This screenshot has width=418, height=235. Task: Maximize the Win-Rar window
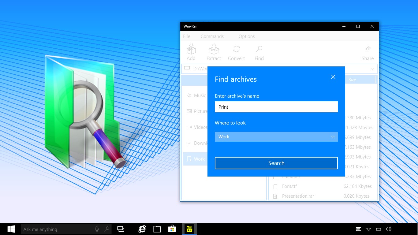(x=358, y=27)
